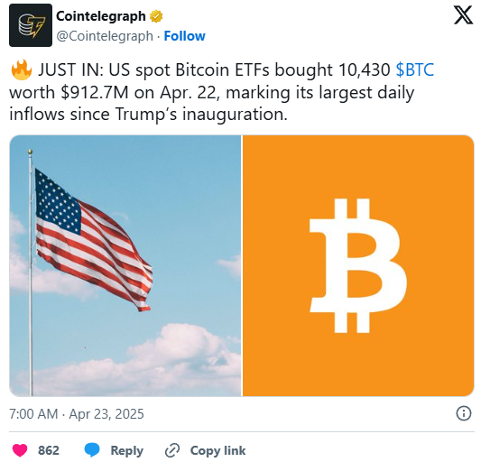Like the tweet with the heart icon

[x=20, y=450]
